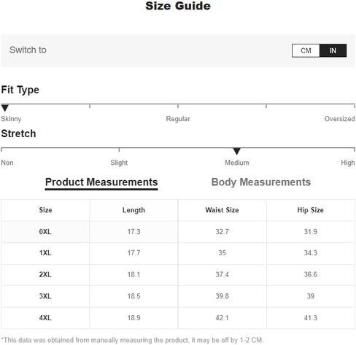The height and width of the screenshot is (345, 356).
Task: Click the Waist Size column header
Action: pos(222,210)
